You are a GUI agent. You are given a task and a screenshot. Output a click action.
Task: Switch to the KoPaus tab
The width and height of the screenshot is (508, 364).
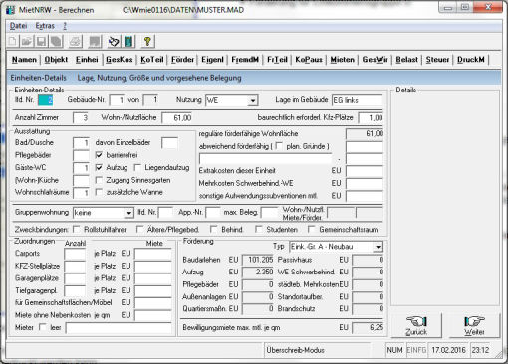point(309,60)
